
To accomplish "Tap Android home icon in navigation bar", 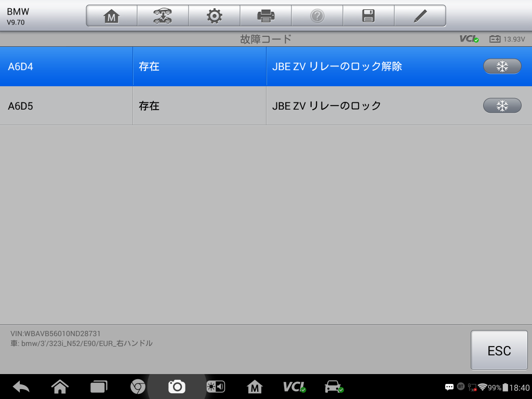I will [60, 387].
